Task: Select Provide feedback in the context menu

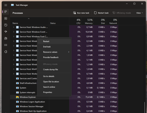Action: click(54, 57)
